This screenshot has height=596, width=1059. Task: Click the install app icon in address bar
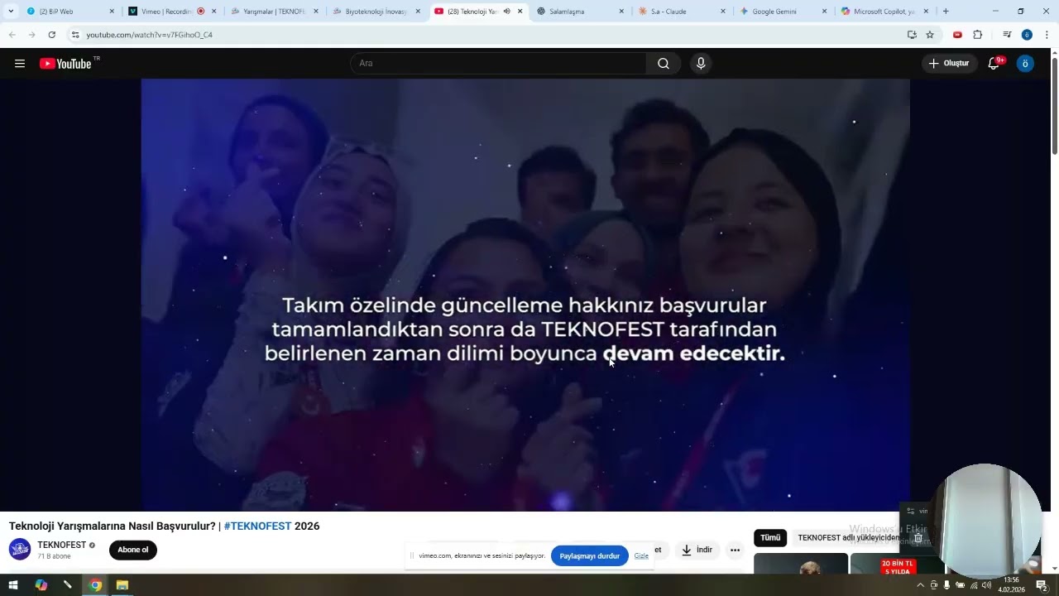pyautogui.click(x=912, y=35)
